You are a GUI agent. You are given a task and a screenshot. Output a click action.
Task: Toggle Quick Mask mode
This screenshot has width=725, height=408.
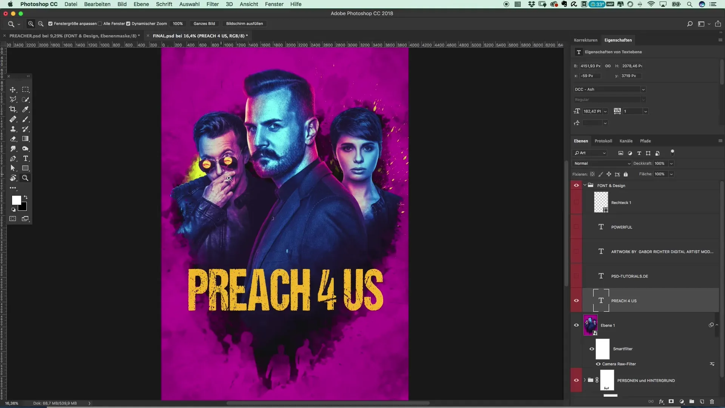(x=13, y=219)
